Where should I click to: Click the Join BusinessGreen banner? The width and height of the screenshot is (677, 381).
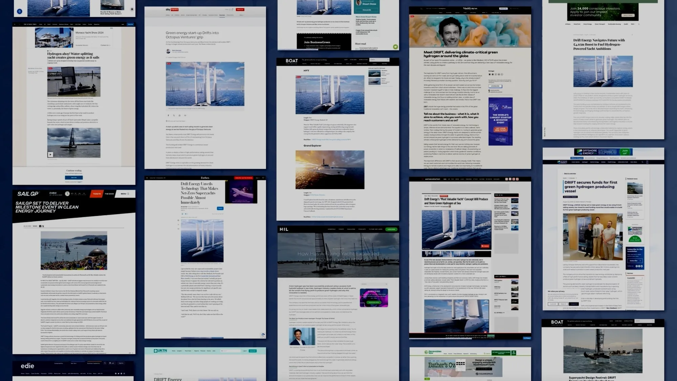(324, 42)
